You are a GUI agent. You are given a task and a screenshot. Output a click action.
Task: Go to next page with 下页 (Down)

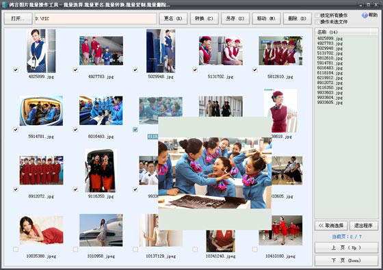(x=346, y=260)
